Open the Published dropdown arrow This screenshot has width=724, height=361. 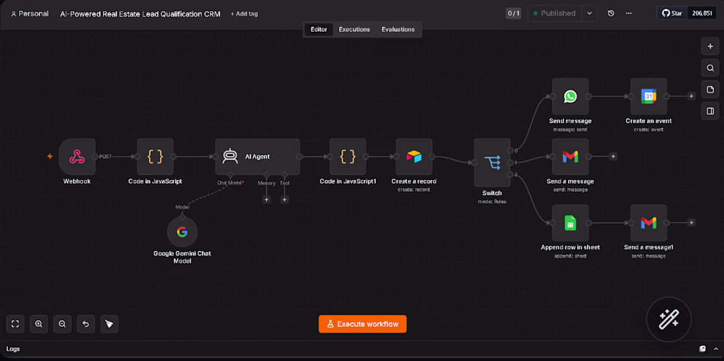[589, 13]
